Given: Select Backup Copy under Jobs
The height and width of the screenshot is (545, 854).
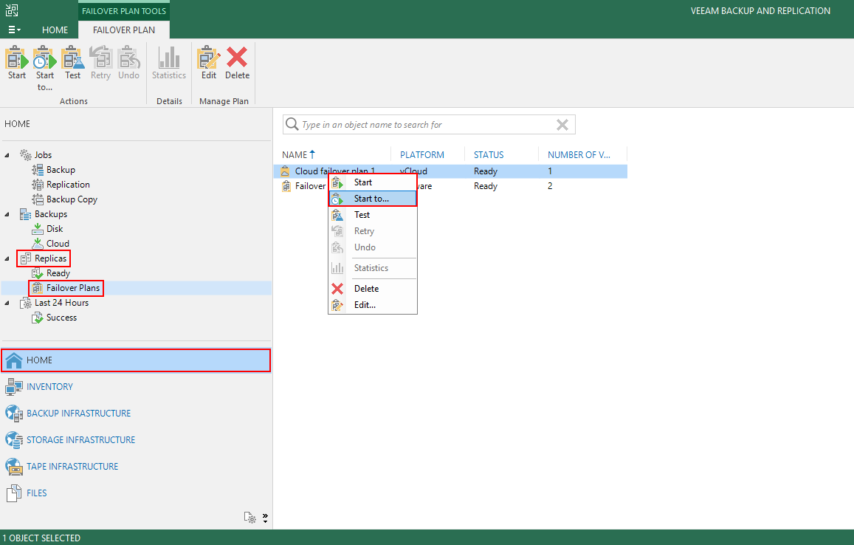Looking at the screenshot, I should 72,199.
